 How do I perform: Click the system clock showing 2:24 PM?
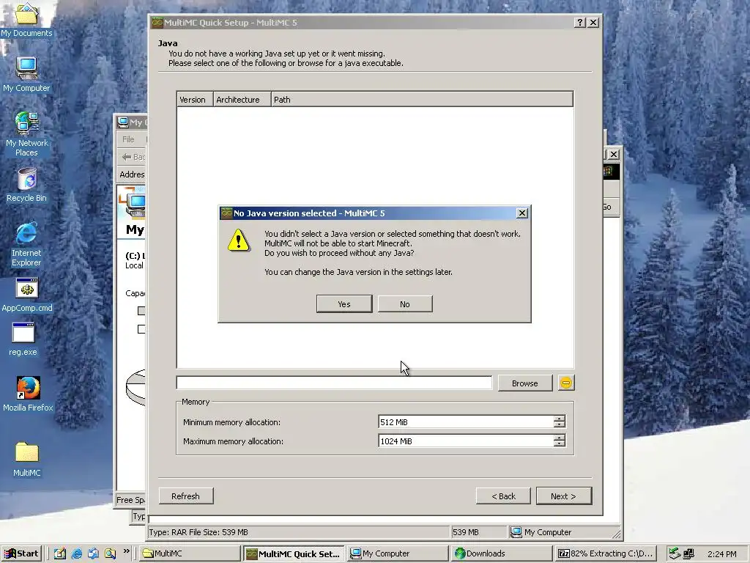[x=721, y=554]
